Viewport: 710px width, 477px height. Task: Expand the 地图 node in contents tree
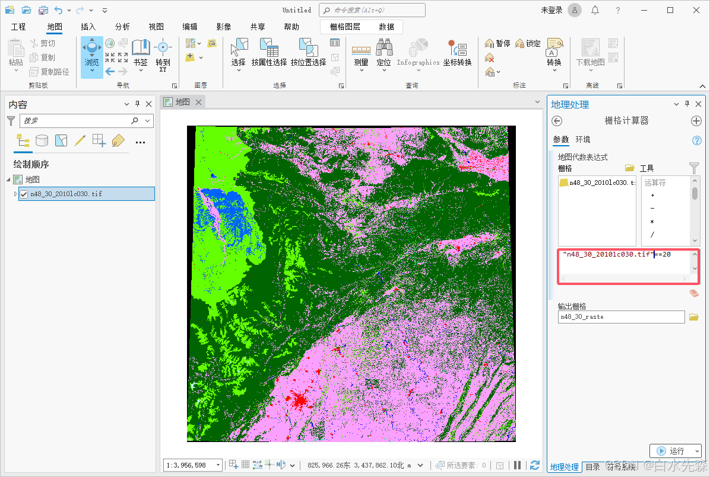[8, 180]
